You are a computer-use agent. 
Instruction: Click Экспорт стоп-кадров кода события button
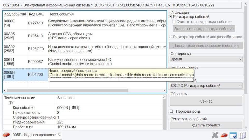pos(204,29)
